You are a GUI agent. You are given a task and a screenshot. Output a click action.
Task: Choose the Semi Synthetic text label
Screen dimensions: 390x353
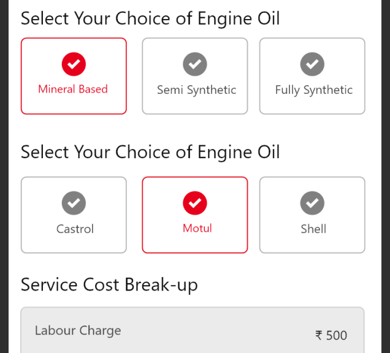[196, 90]
